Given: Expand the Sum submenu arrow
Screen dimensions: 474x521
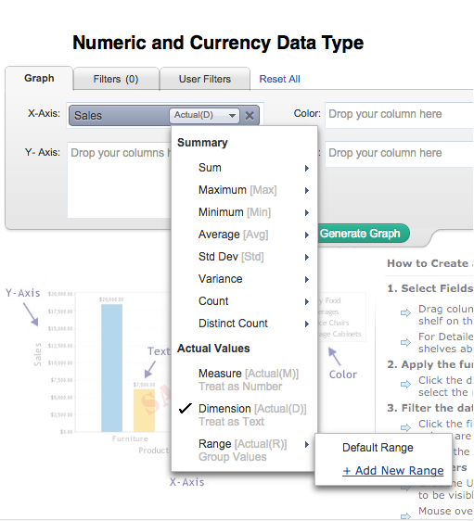Looking at the screenshot, I should click(x=307, y=168).
